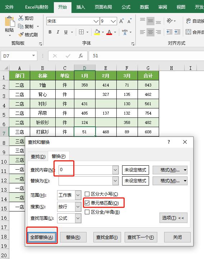204x259 pixels.
Task: Click the Select All corner triangle
Action: click(6, 68)
